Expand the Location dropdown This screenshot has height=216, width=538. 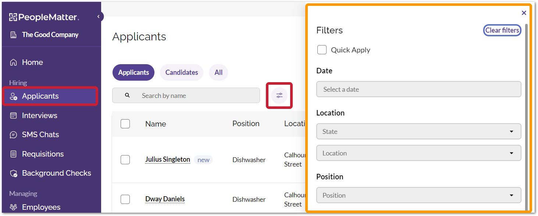pyautogui.click(x=418, y=153)
